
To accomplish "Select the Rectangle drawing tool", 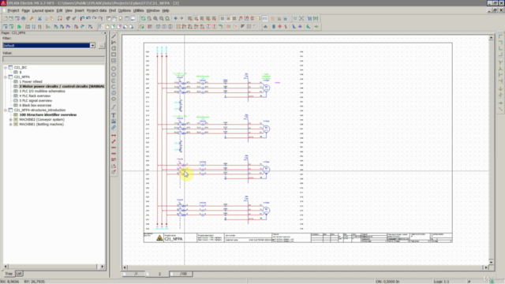I will pyautogui.click(x=114, y=54).
